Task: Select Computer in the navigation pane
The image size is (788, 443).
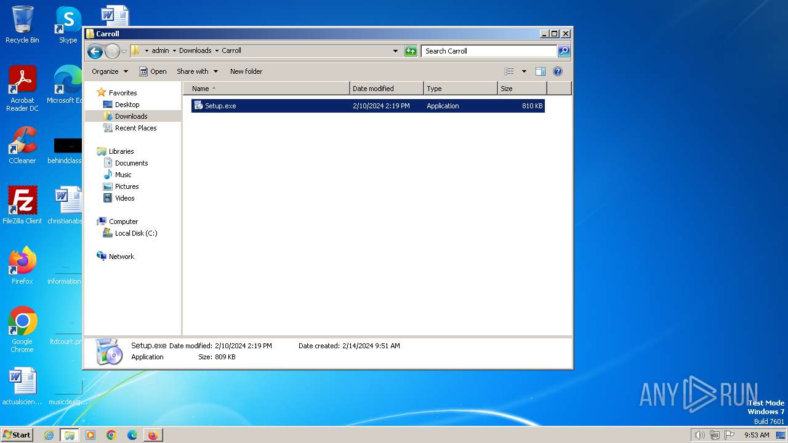Action: [123, 221]
